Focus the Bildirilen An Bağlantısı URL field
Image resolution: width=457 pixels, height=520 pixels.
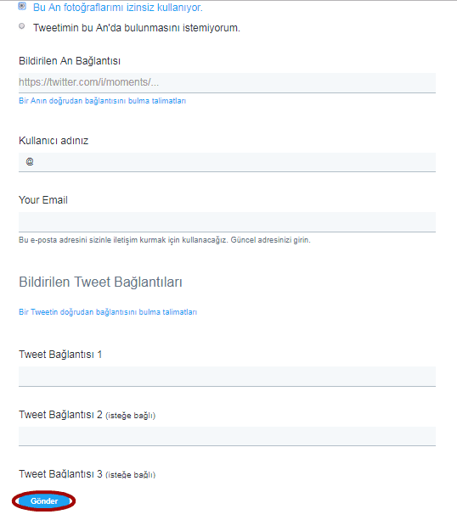(227, 83)
